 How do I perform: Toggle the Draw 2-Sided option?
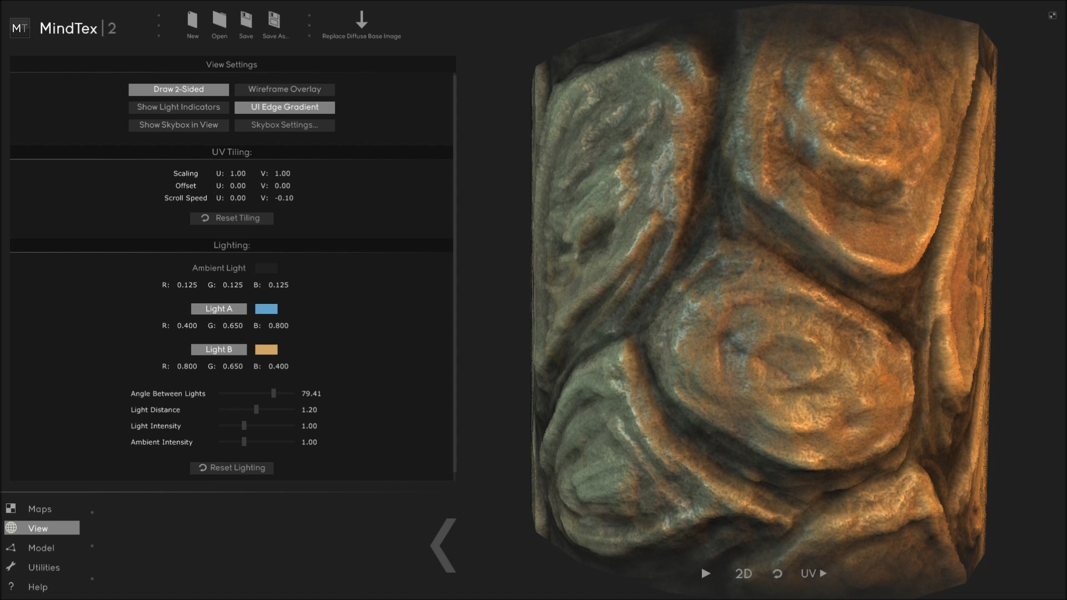[178, 89]
